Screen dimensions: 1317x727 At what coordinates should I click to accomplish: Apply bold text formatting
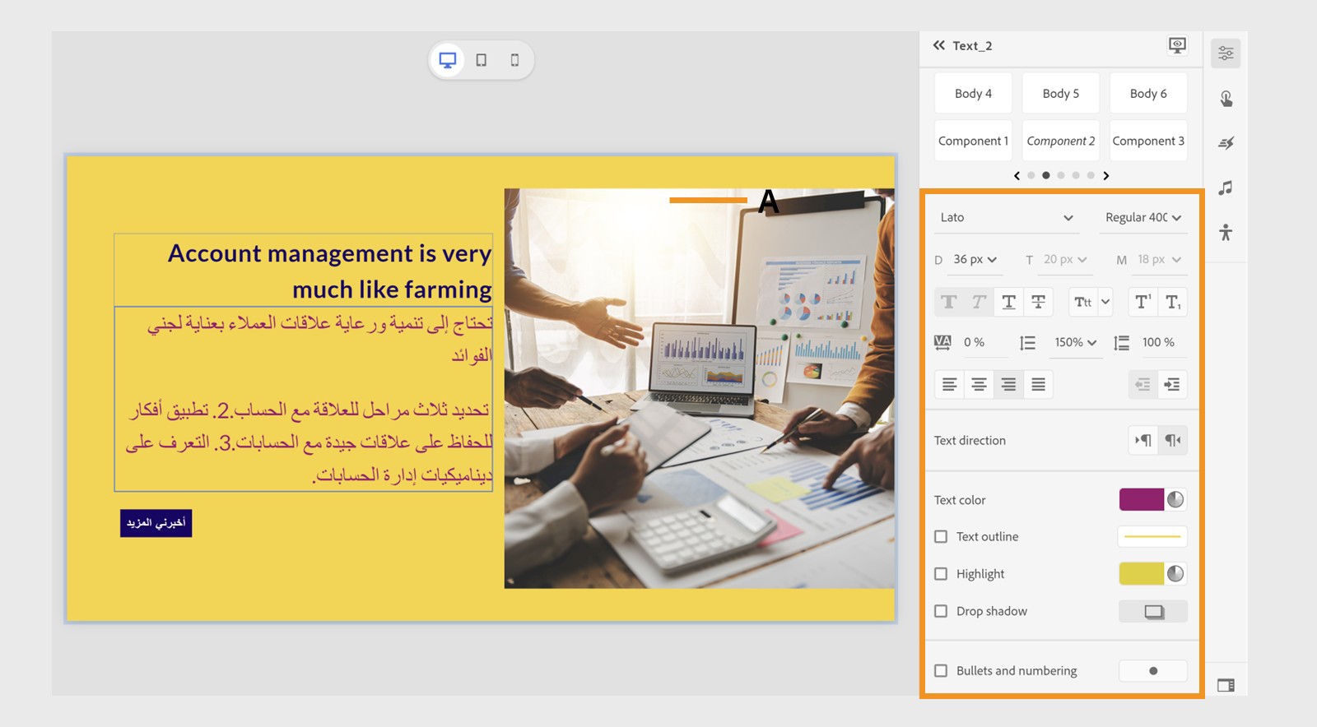[x=949, y=302]
